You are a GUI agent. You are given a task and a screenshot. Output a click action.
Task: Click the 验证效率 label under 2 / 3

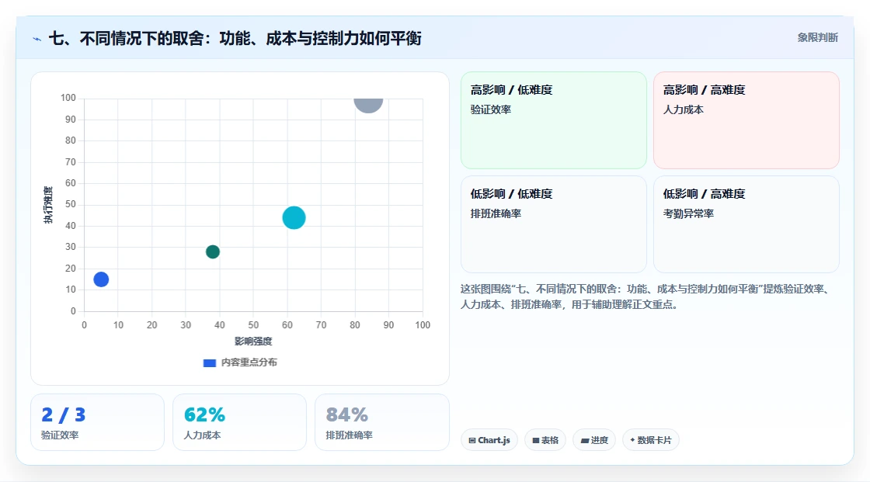point(60,435)
